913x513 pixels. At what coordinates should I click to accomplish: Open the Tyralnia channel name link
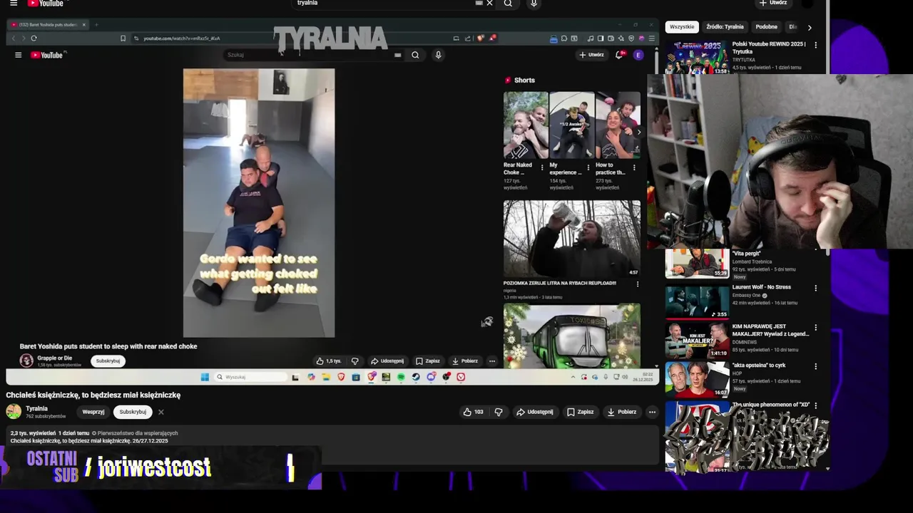36,409
